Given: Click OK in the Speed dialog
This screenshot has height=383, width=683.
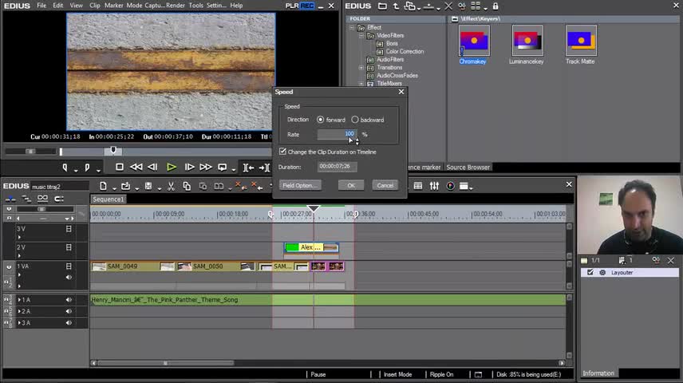Looking at the screenshot, I should (351, 185).
